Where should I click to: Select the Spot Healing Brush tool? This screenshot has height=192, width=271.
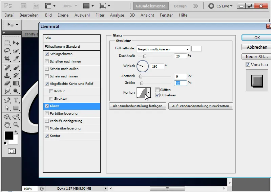7,68
